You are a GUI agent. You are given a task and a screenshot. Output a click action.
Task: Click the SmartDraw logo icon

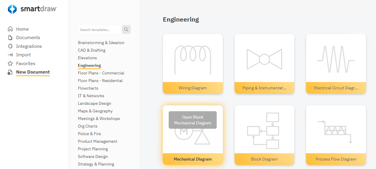(x=12, y=9)
